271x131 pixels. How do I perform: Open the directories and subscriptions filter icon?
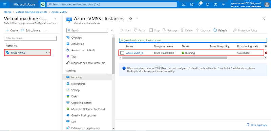[192, 4]
